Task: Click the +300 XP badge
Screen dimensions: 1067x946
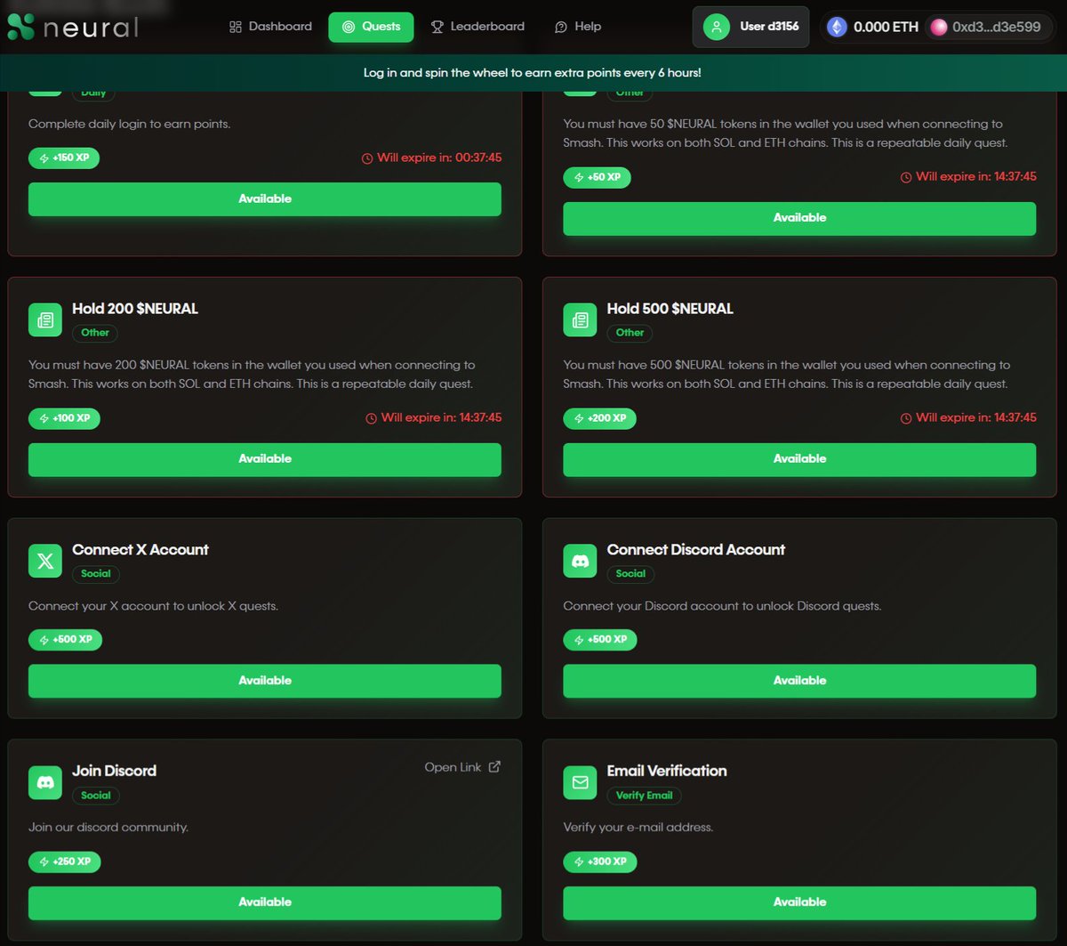Action: pyautogui.click(x=600, y=861)
